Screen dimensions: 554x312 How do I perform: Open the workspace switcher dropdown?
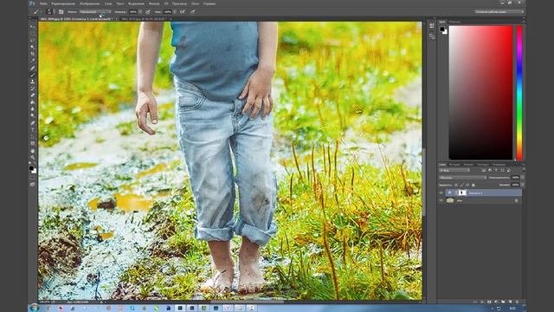pos(499,11)
